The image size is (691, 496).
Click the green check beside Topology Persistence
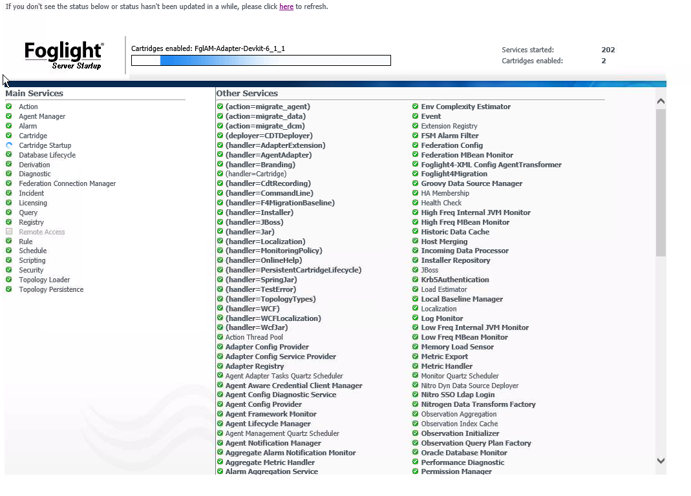(x=9, y=289)
